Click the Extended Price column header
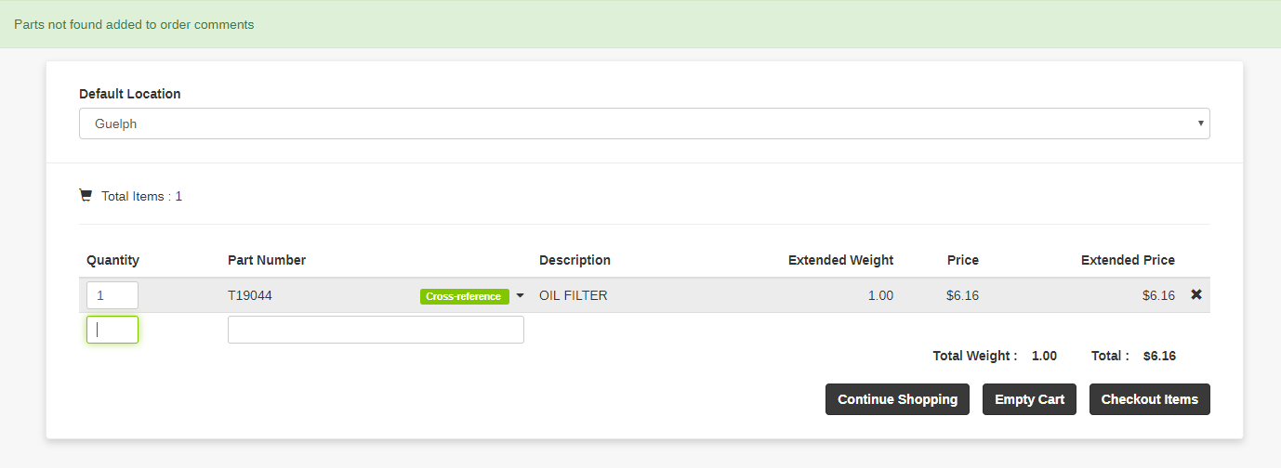1281x468 pixels. tap(1128, 260)
